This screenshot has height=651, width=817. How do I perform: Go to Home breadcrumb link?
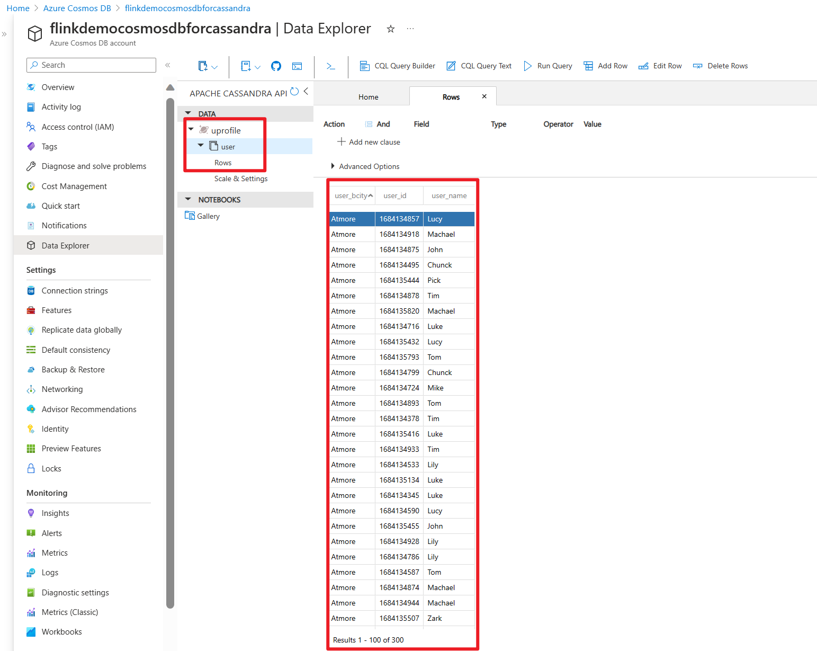(18, 8)
